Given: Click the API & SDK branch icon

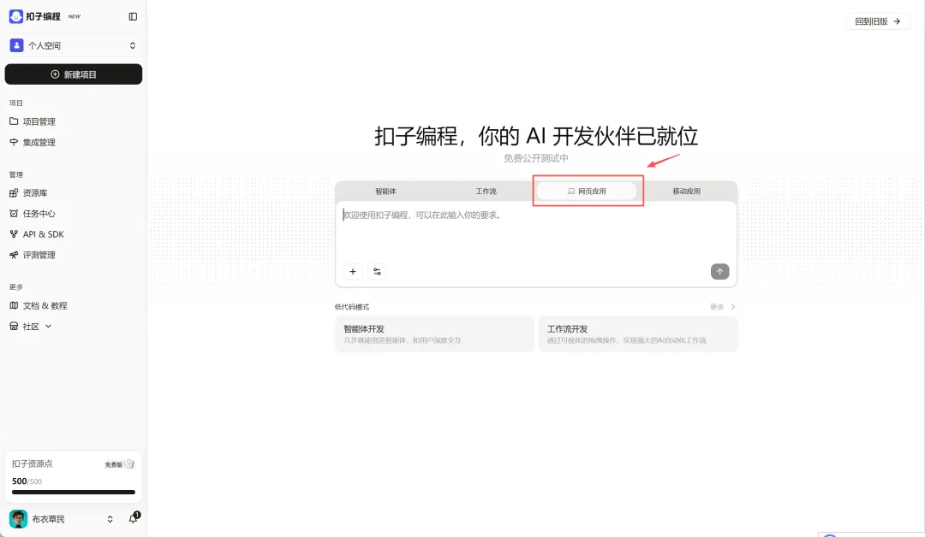Looking at the screenshot, I should point(14,233).
